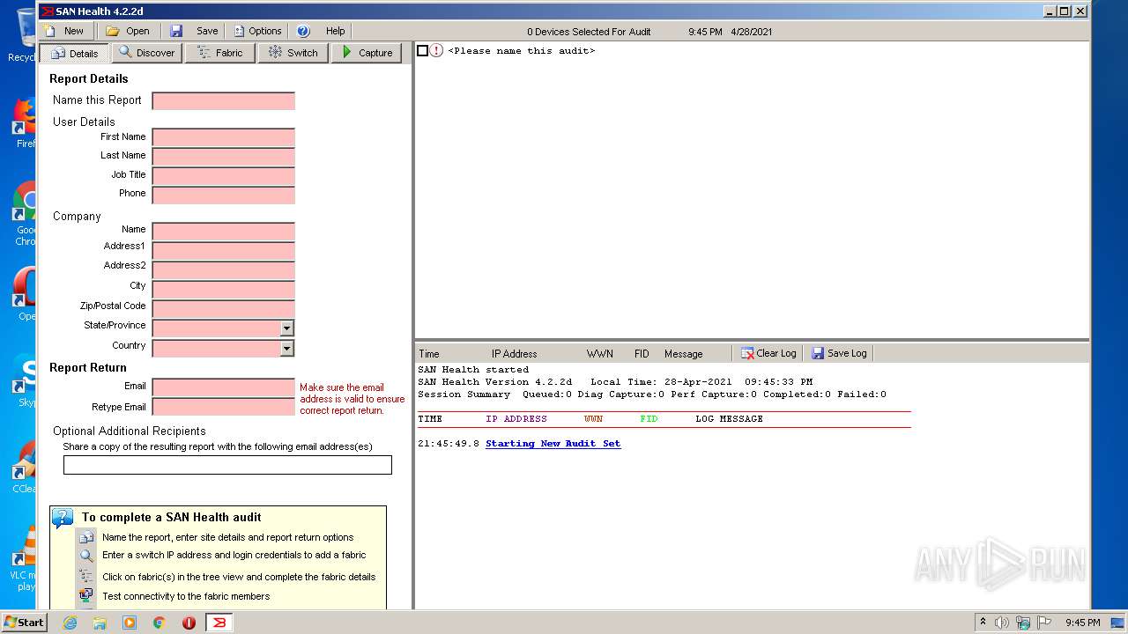Switch to the Capture tab

(367, 53)
